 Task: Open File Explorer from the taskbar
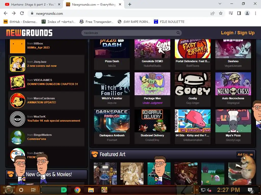click(x=91, y=190)
